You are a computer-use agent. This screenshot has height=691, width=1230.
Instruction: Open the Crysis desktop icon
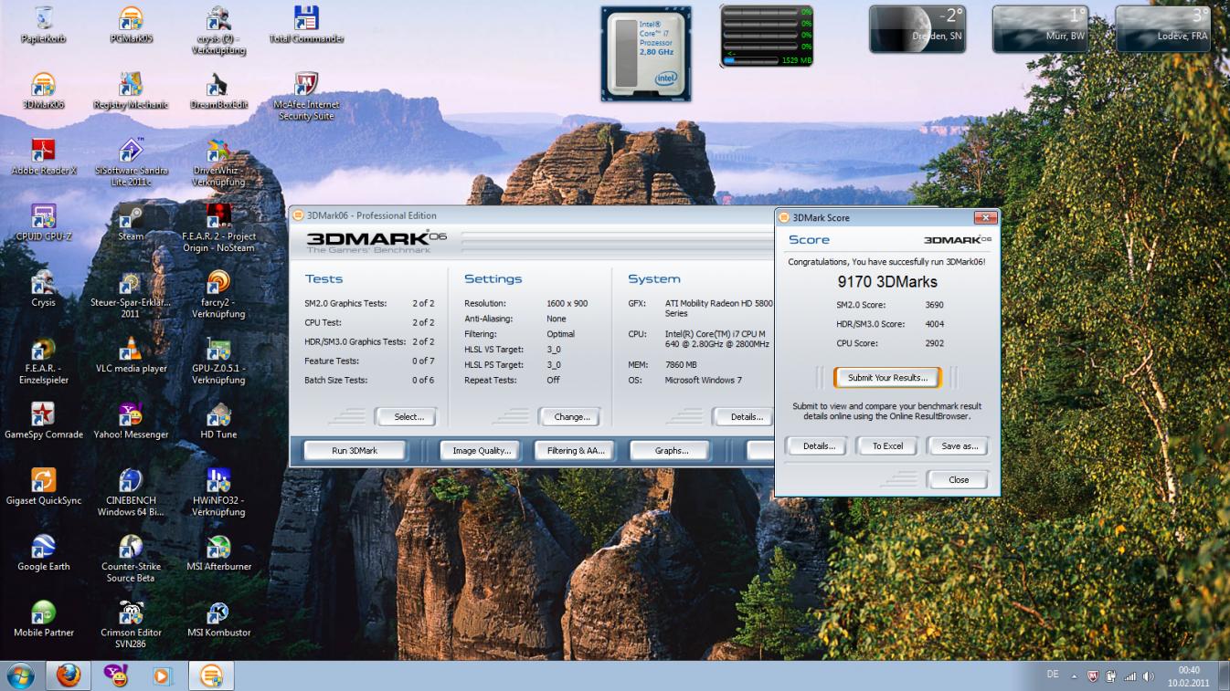coord(43,288)
